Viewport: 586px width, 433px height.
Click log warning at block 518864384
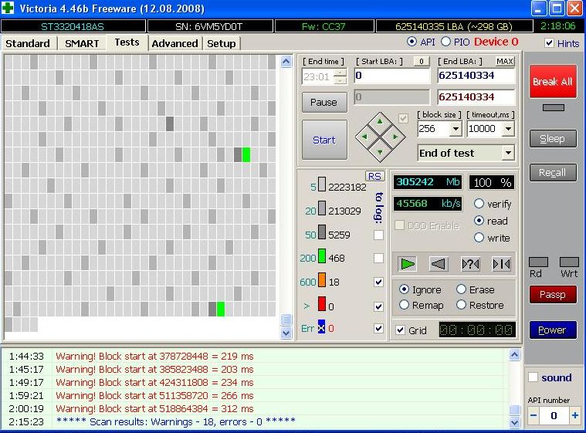tap(154, 409)
